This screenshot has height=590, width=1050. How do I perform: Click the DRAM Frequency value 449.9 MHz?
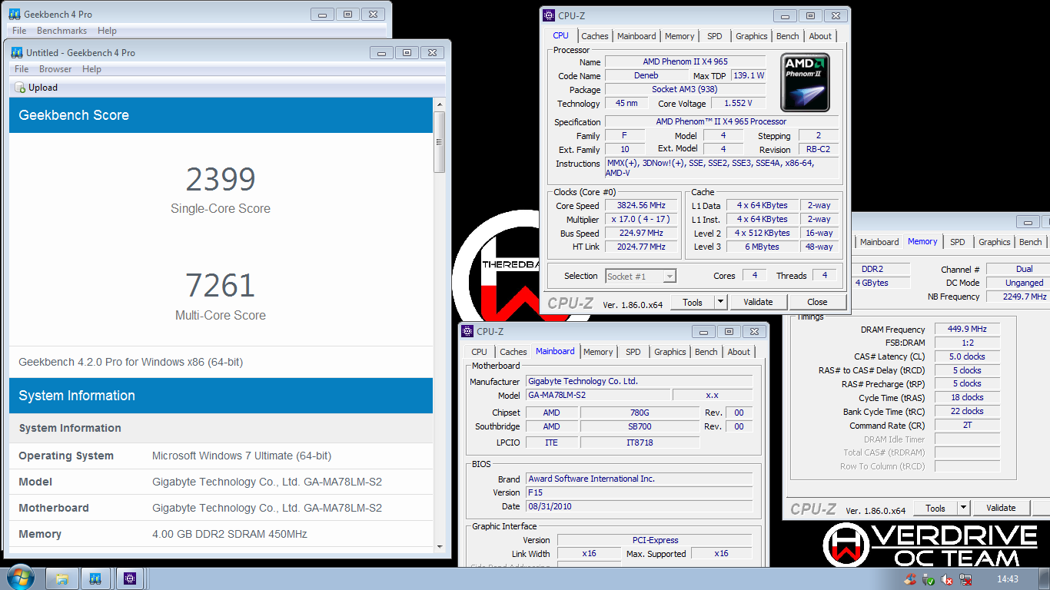click(967, 329)
